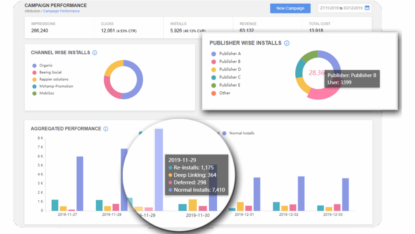This screenshot has width=415, height=234.
Task: Toggle the MobiSoc legend entry
Action: 43,93
